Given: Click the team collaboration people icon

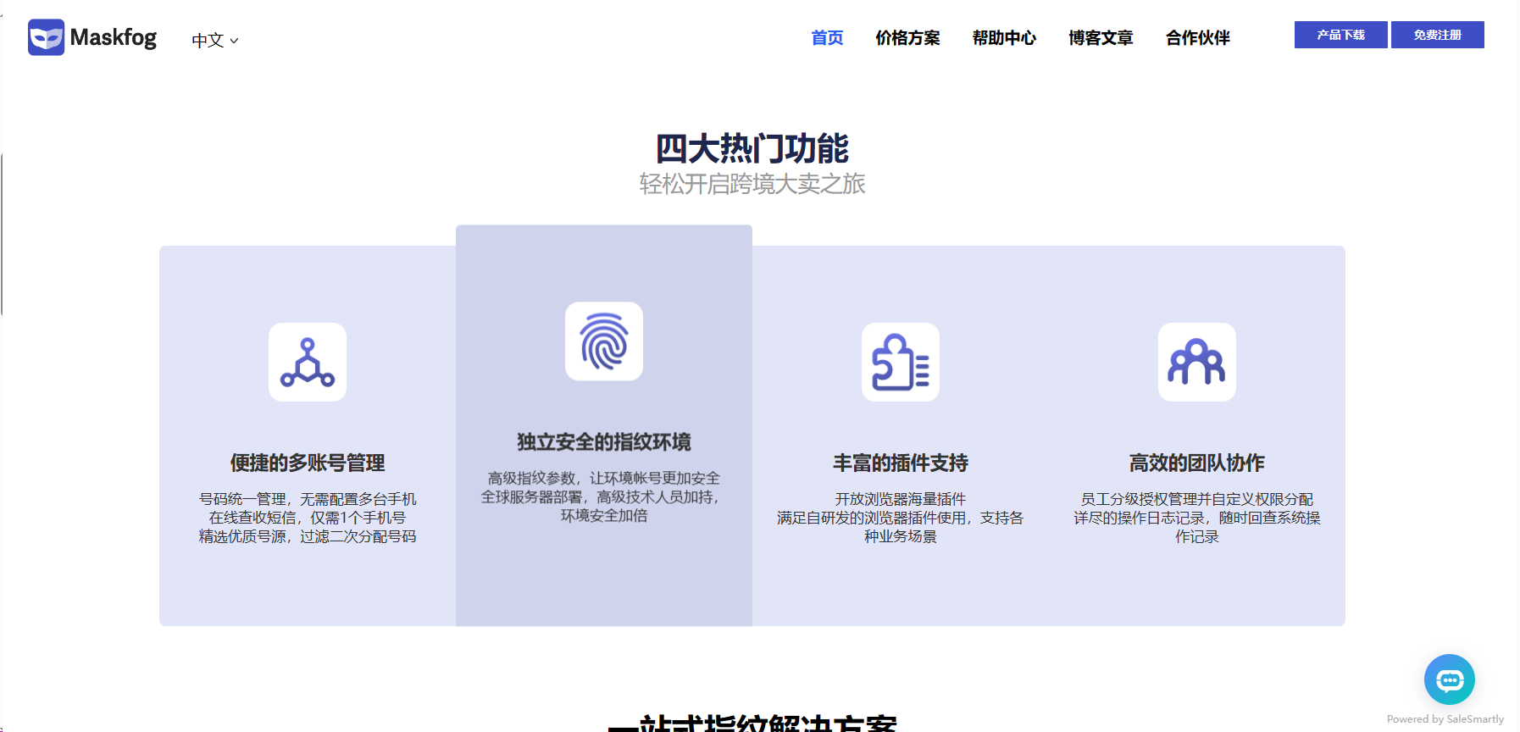Looking at the screenshot, I should 1197,362.
